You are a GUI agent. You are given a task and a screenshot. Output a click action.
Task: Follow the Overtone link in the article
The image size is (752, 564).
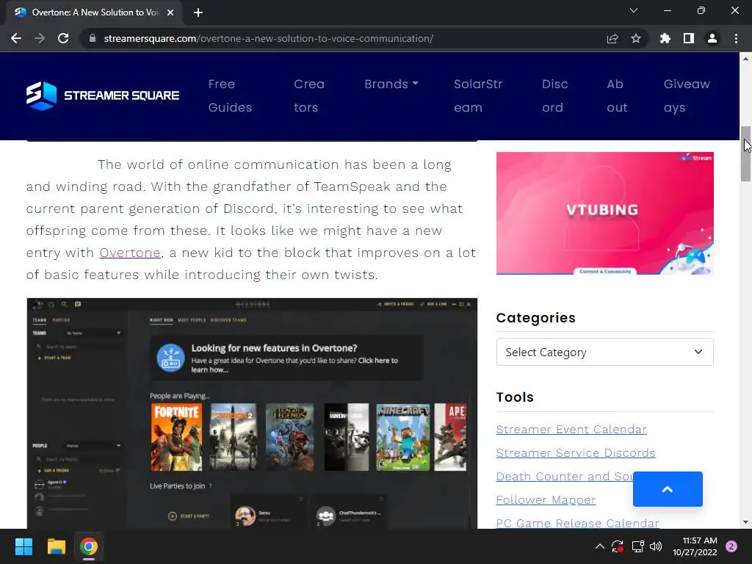[x=129, y=253]
